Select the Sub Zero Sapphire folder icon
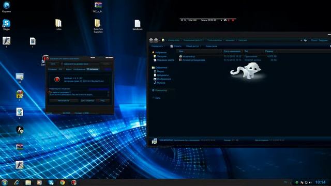The width and height of the screenshot is (331, 186). 98,26
